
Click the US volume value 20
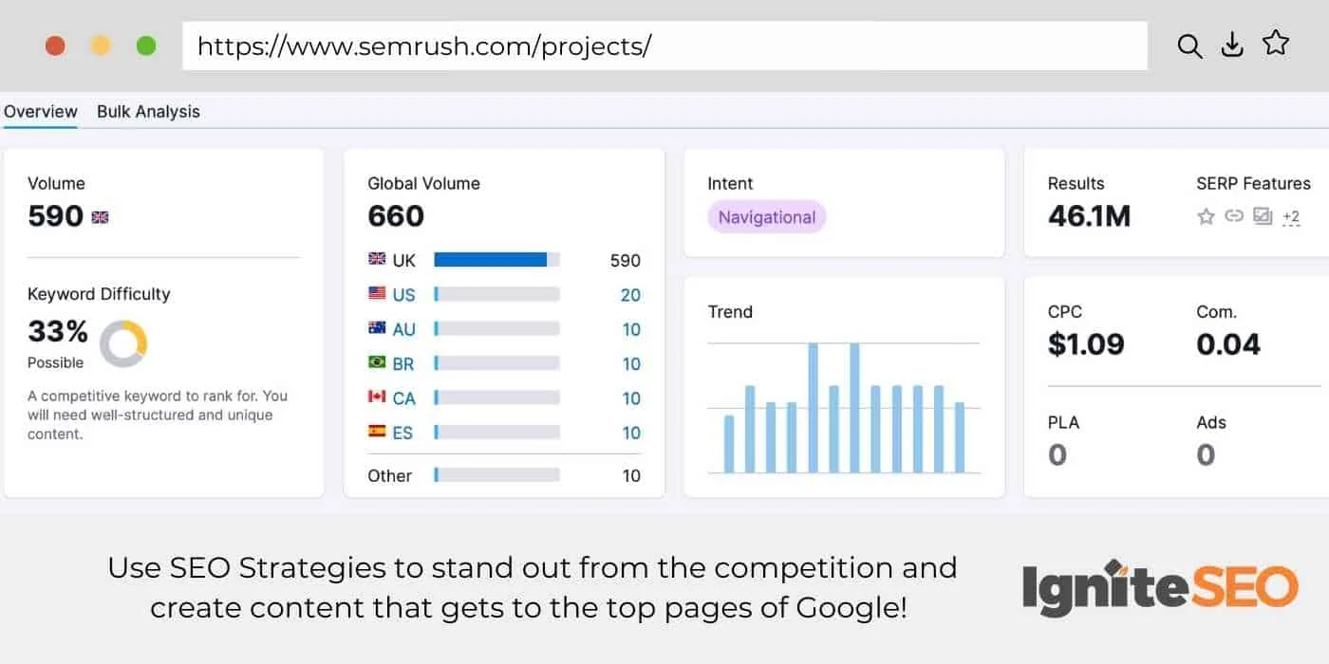[x=630, y=295]
